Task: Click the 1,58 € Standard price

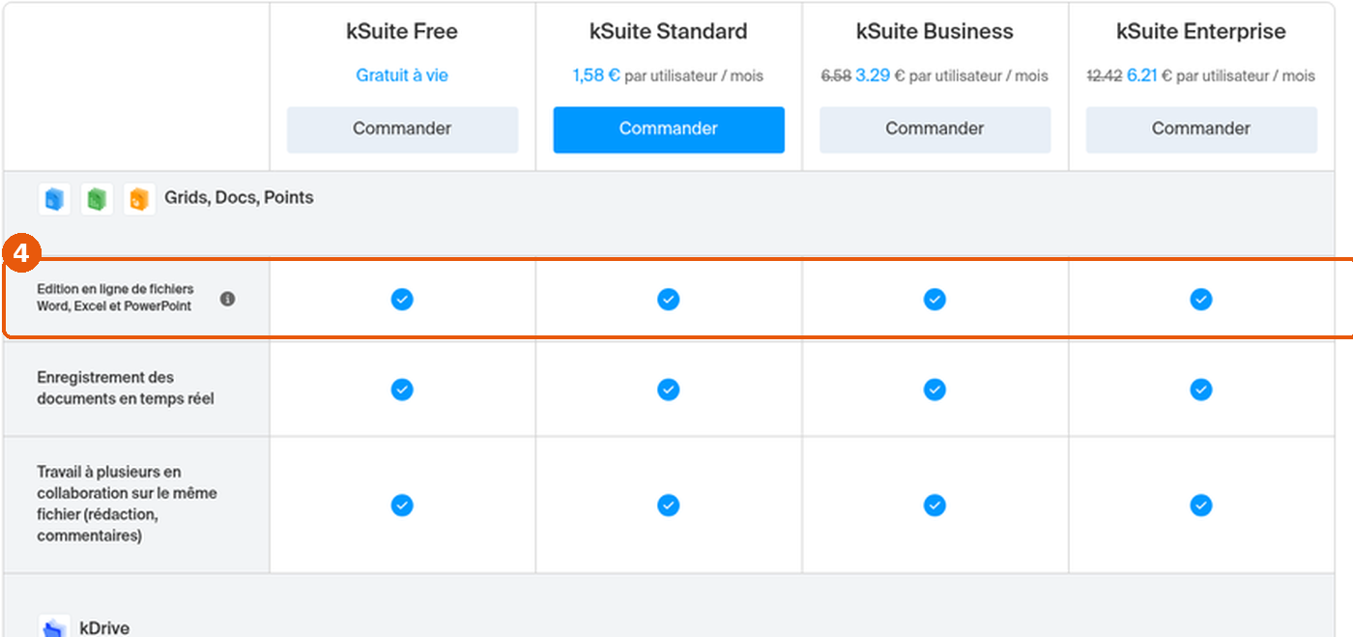Action: pos(596,75)
